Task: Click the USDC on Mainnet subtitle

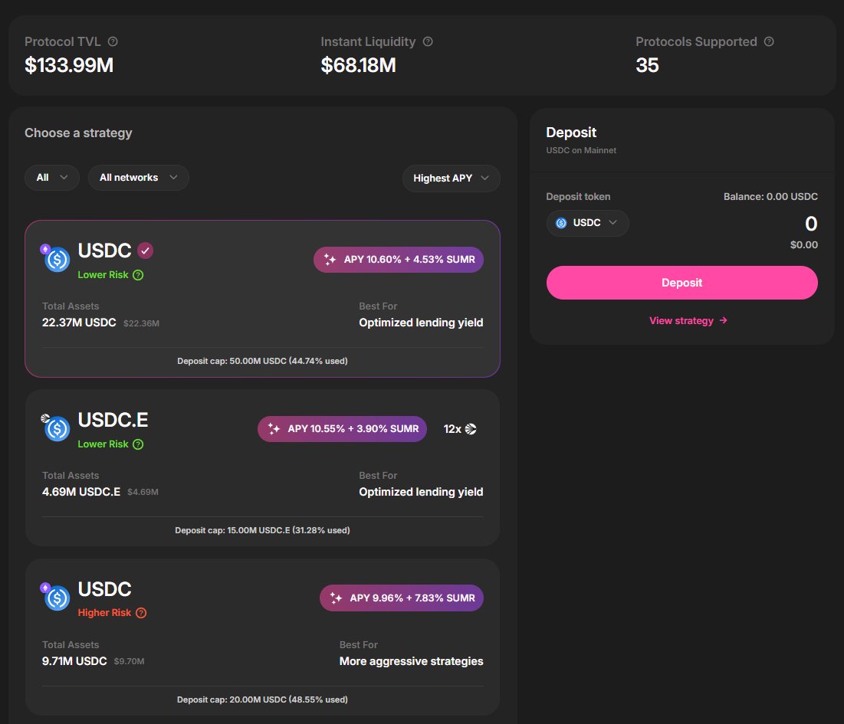Action: tap(581, 151)
